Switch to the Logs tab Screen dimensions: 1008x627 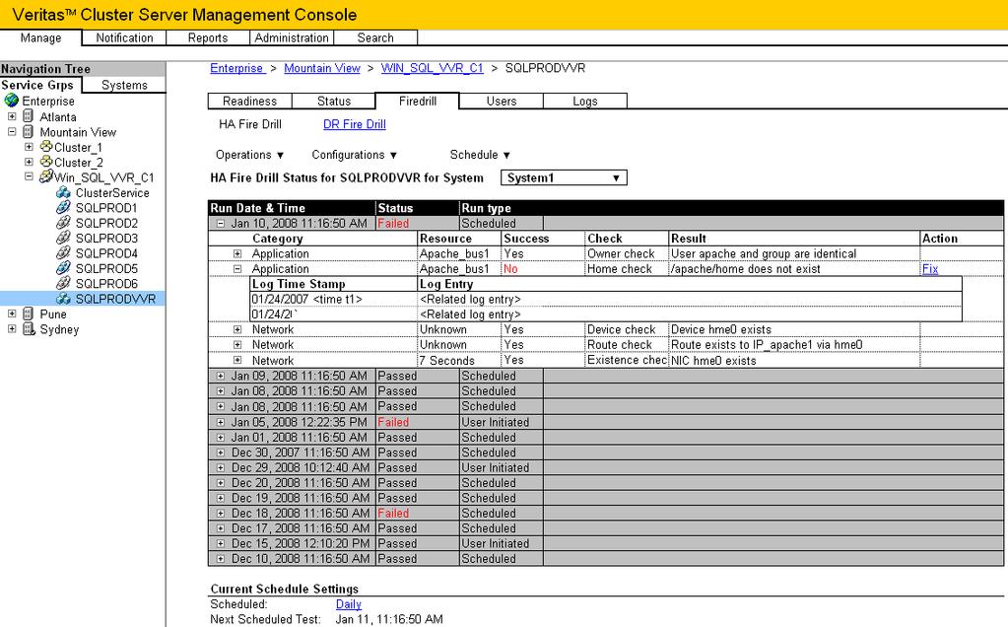tap(585, 101)
